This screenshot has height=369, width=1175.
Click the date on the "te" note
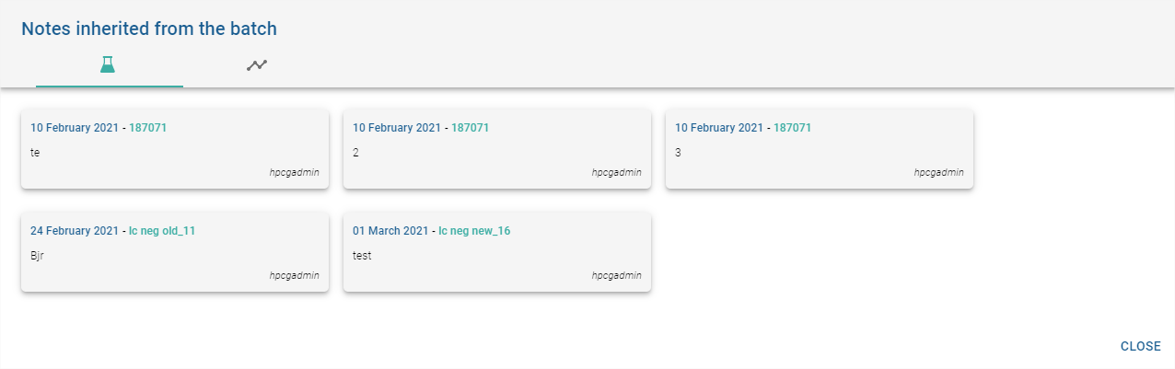75,128
